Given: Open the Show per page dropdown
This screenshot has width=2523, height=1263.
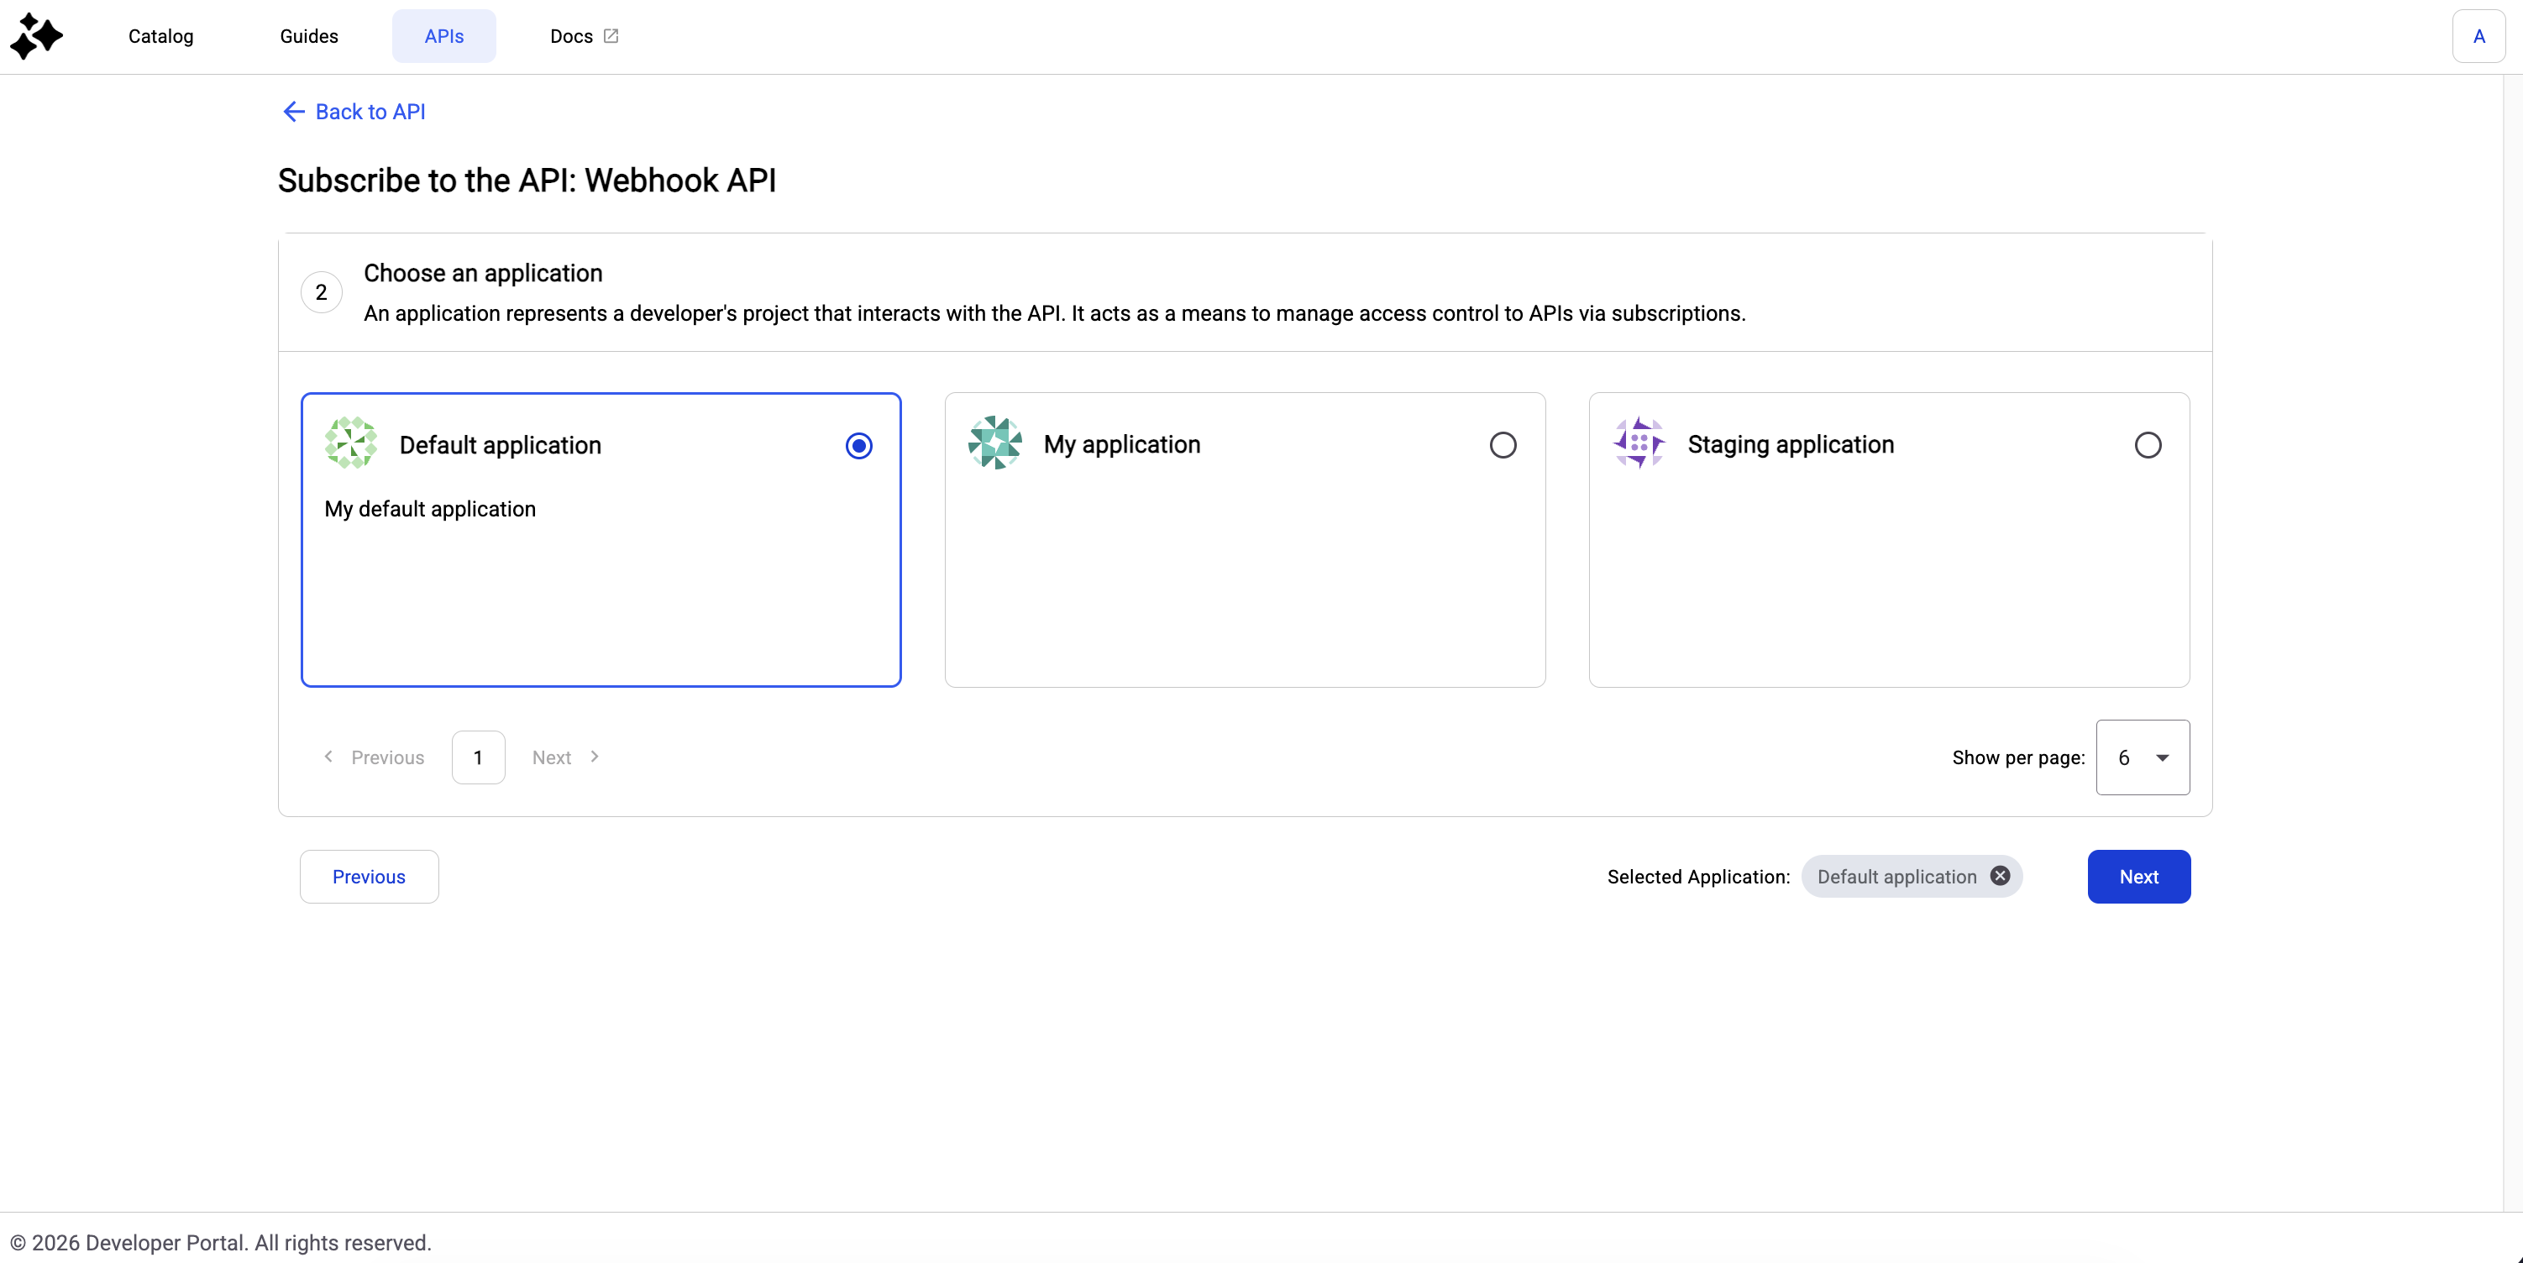Looking at the screenshot, I should pos(2142,757).
